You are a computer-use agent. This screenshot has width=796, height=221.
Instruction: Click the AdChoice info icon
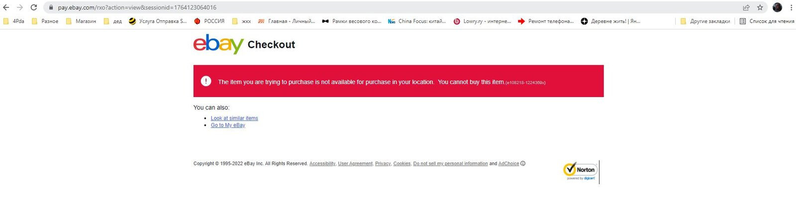tap(523, 163)
